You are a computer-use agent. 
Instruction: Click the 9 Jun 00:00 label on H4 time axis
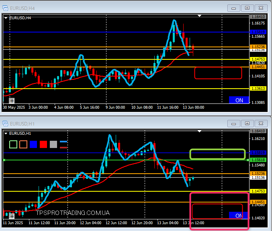coord(115,107)
